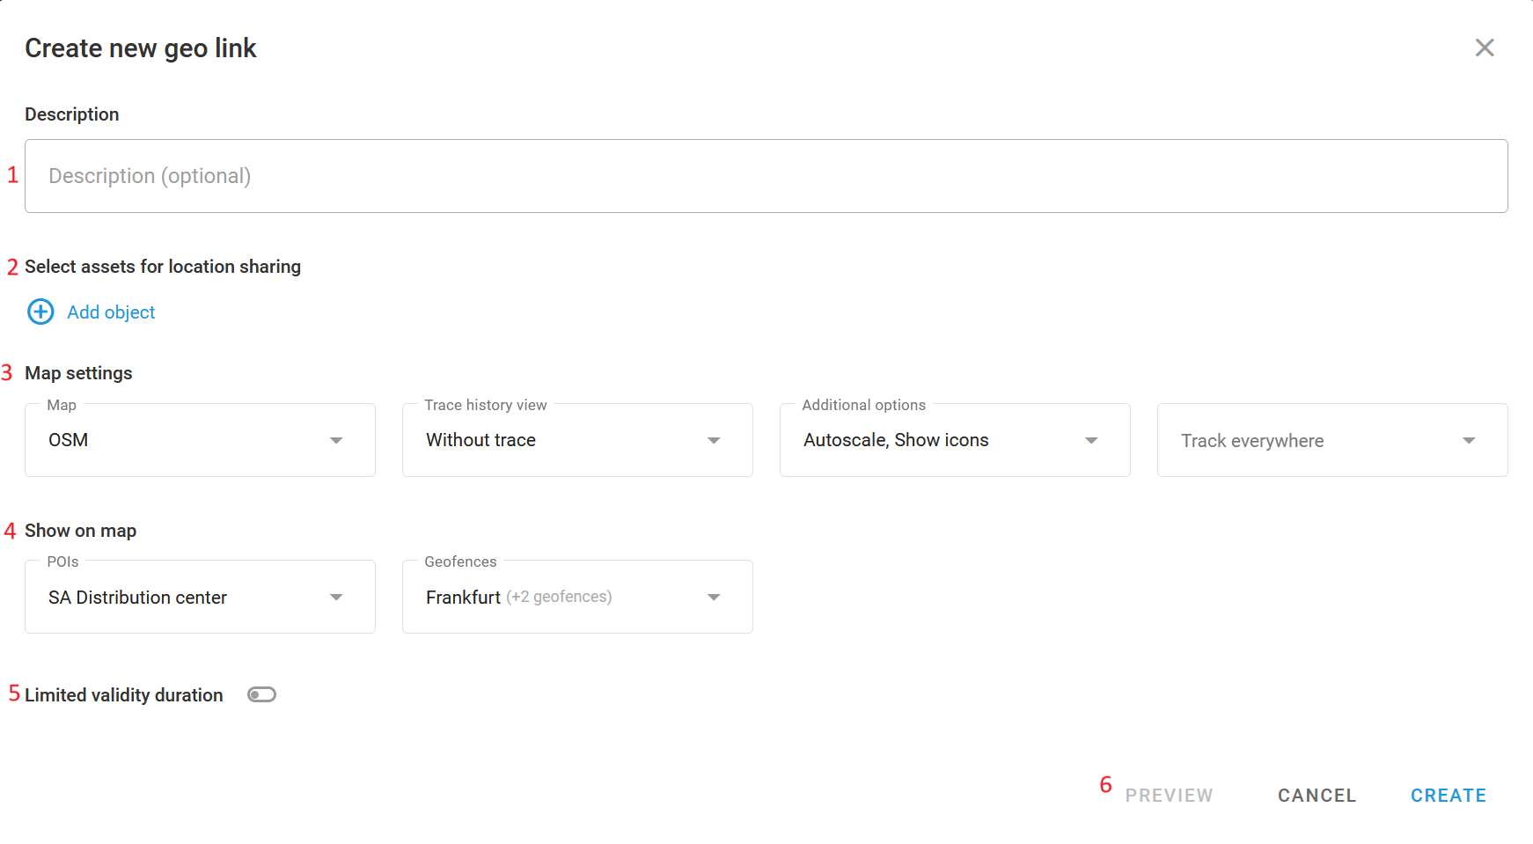Enable the Limited validity duration switch

[x=261, y=695]
